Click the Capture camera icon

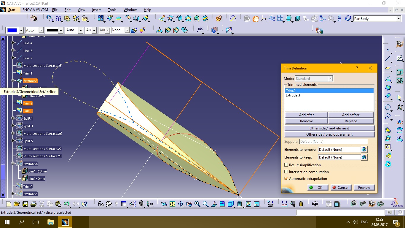pyautogui.click(x=315, y=204)
